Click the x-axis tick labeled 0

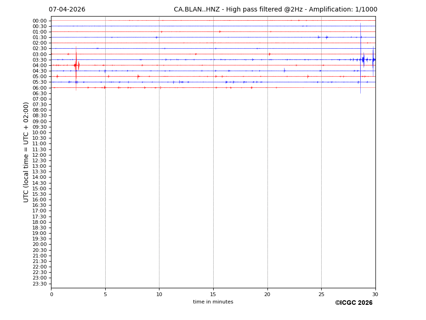tap(51, 294)
